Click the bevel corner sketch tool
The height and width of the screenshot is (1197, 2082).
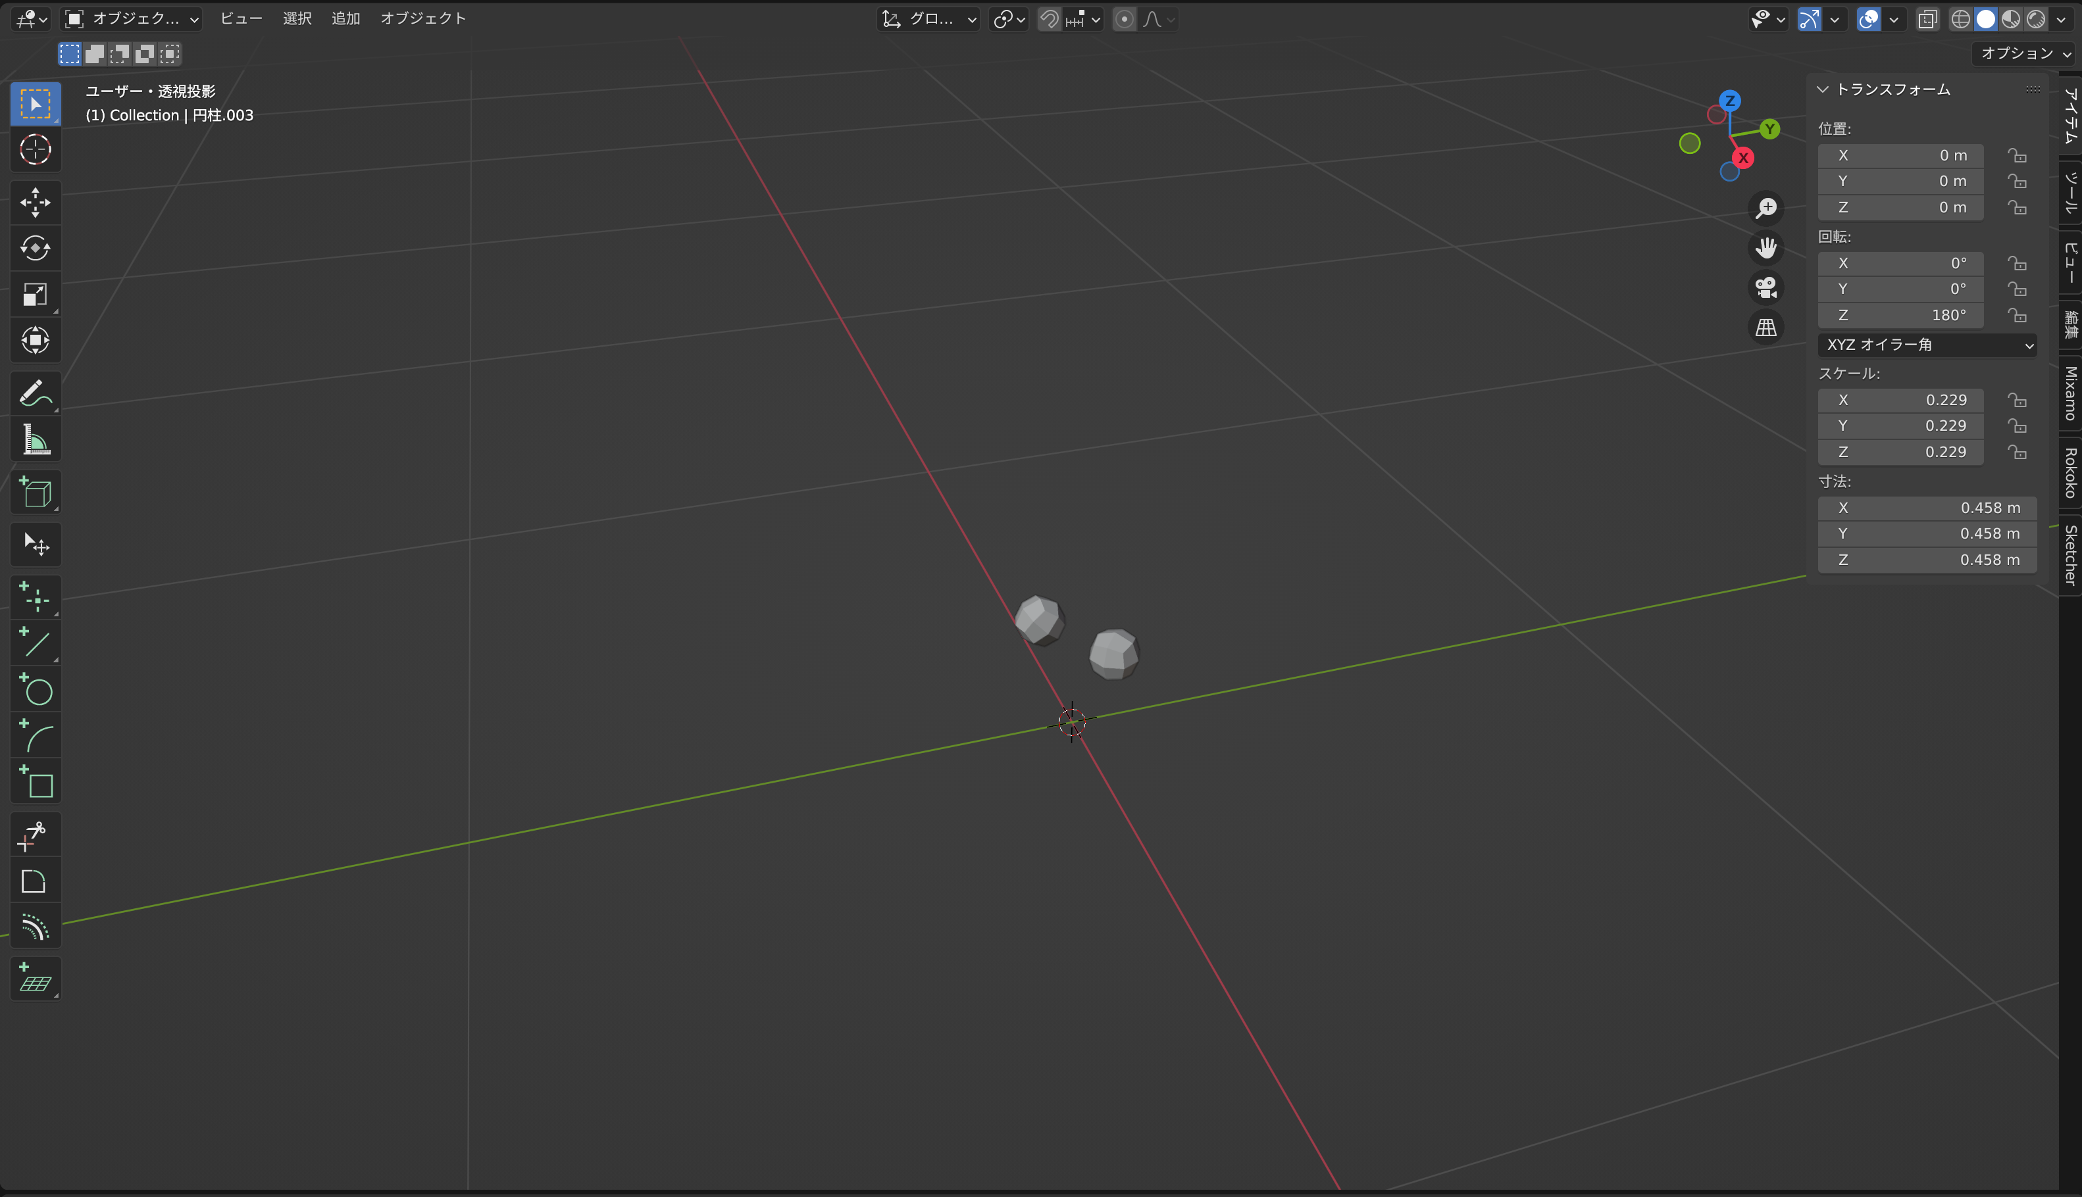pos(36,881)
